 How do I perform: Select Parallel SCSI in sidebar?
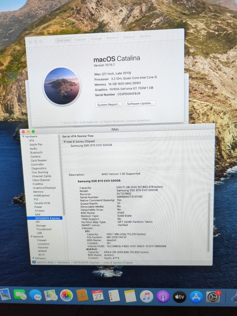point(42,203)
